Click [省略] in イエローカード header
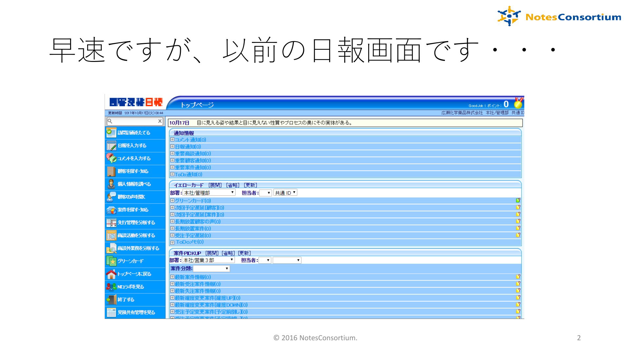This screenshot has width=629, height=354. coord(233,185)
